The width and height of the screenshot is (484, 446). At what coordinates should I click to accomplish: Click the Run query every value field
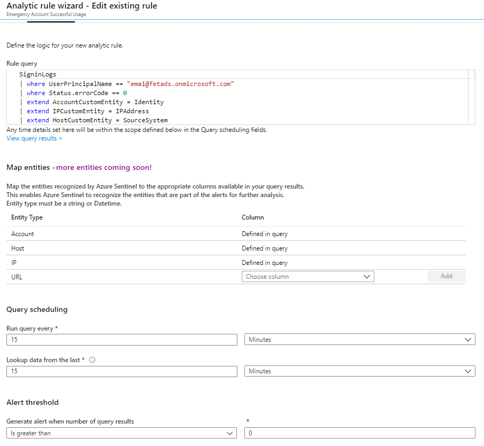click(x=121, y=340)
